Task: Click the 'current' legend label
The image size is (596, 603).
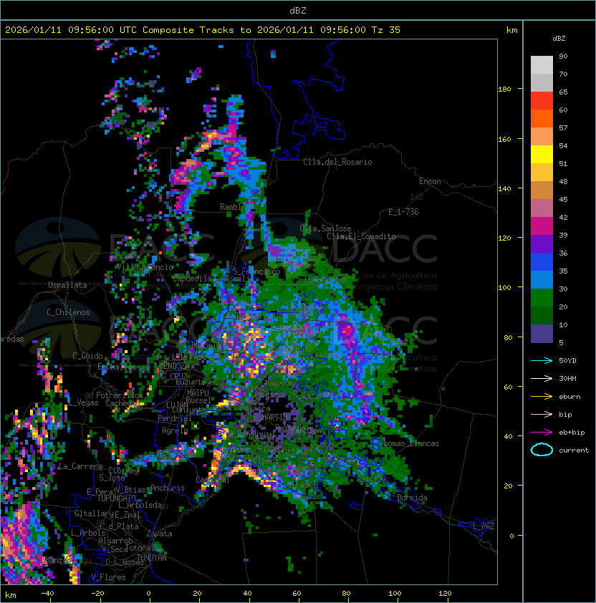Action: (574, 450)
